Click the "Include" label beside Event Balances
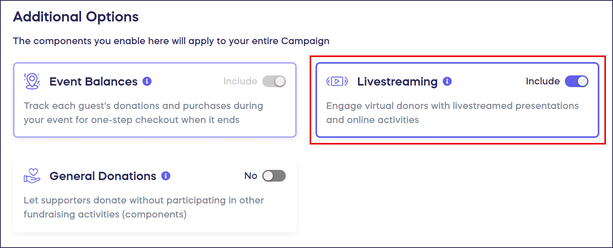Viewport: 613px width, 248px height. 240,81
